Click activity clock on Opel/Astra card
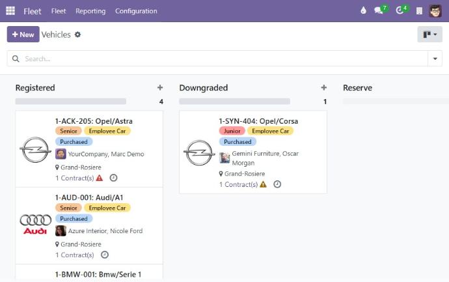Image resolution: width=449 pixels, height=282 pixels. point(113,178)
